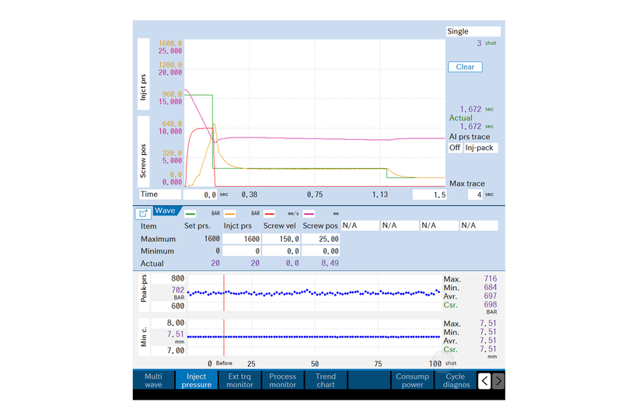Toggle AI prs trace Off button

coord(455,148)
